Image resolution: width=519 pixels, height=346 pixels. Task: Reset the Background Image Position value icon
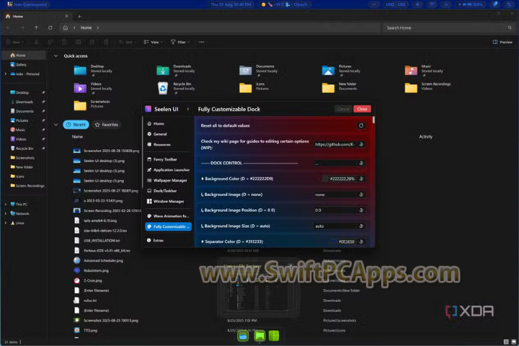(x=361, y=210)
